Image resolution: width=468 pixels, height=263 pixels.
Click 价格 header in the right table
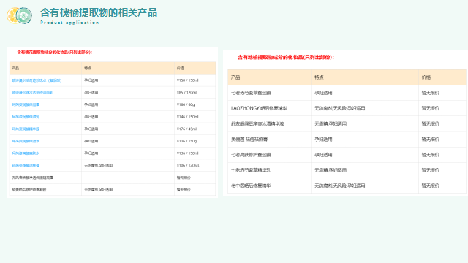(x=426, y=77)
